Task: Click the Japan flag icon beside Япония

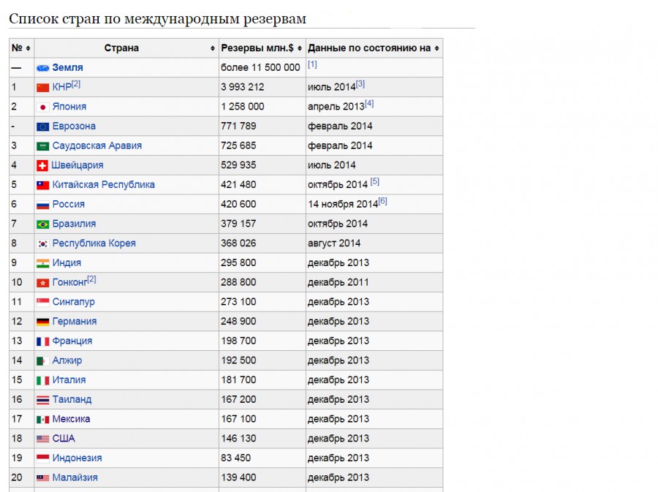Action: click(43, 107)
